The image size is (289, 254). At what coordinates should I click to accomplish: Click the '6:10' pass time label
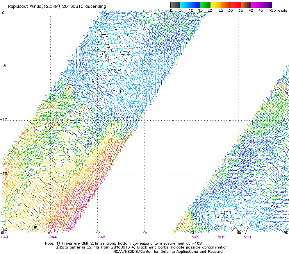[221, 237]
